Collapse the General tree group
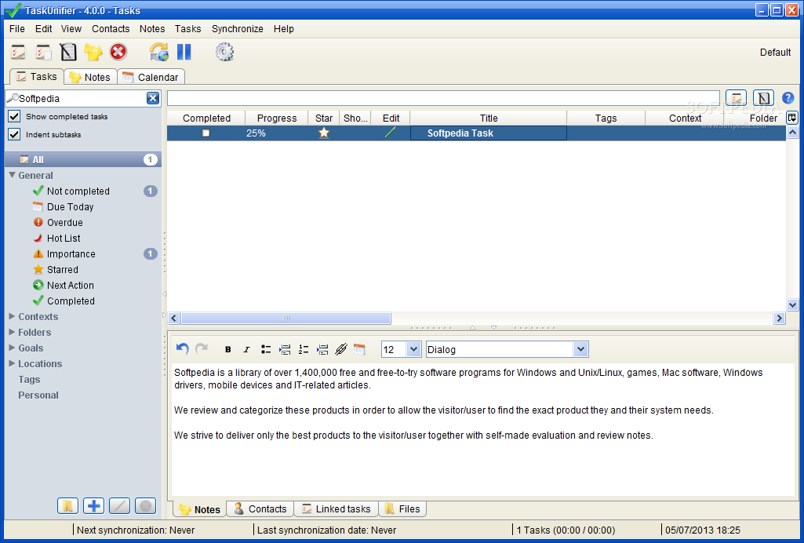The image size is (804, 543). 13,175
